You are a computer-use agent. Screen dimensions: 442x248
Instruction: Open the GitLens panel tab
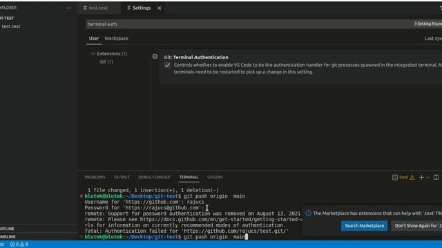click(x=215, y=177)
